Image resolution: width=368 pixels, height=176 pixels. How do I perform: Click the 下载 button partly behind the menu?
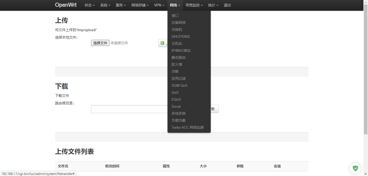coord(214,109)
